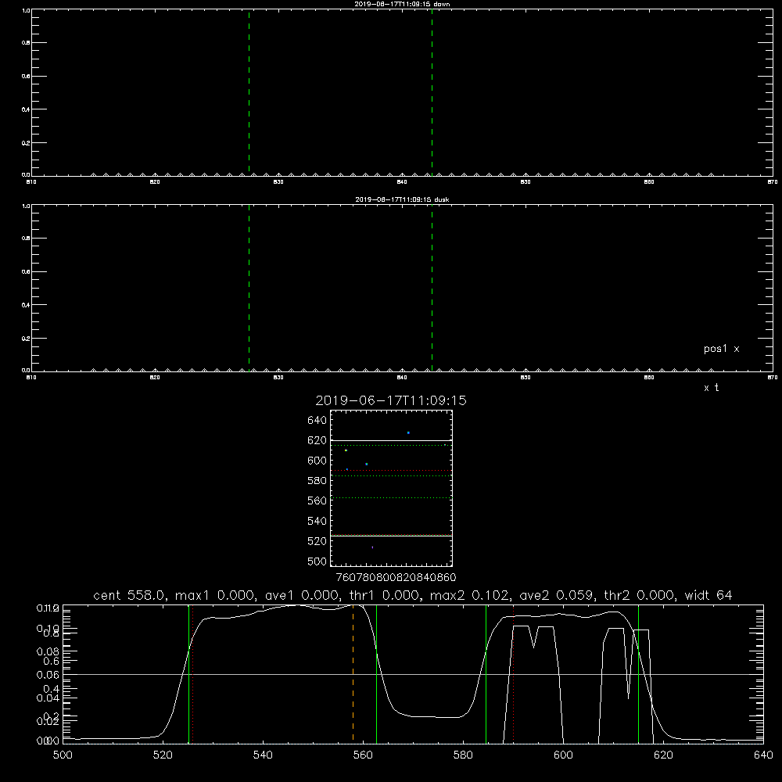
Task: Click the '760780800820840860' x-axis labels of scatter plot
Action: [x=396, y=578]
